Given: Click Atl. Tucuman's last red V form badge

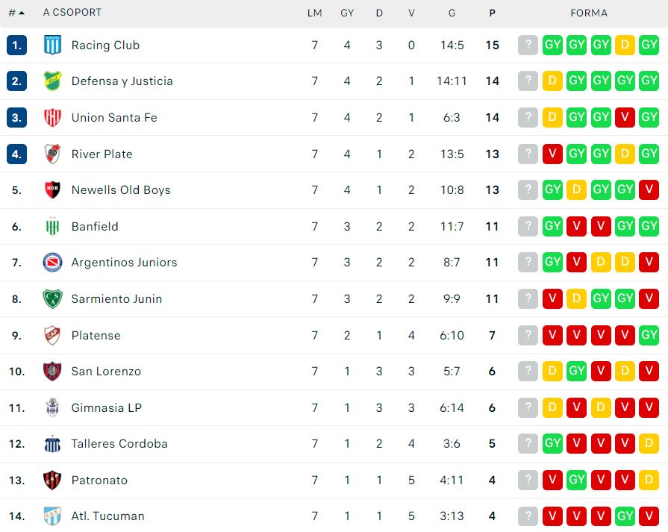Looking at the screenshot, I should click(x=649, y=516).
